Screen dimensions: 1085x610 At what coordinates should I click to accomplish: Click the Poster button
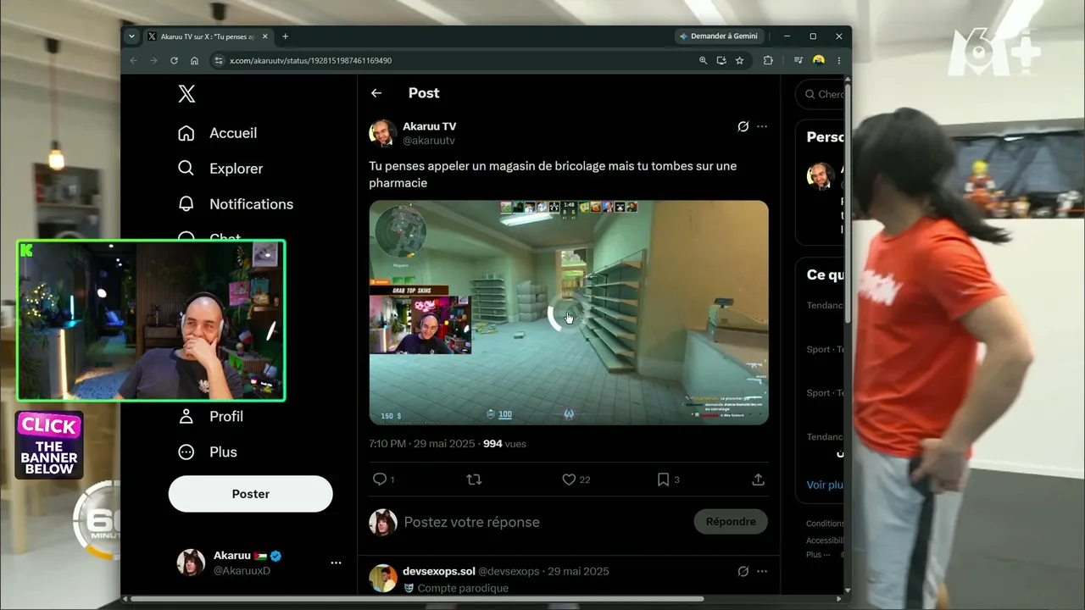[x=251, y=494]
